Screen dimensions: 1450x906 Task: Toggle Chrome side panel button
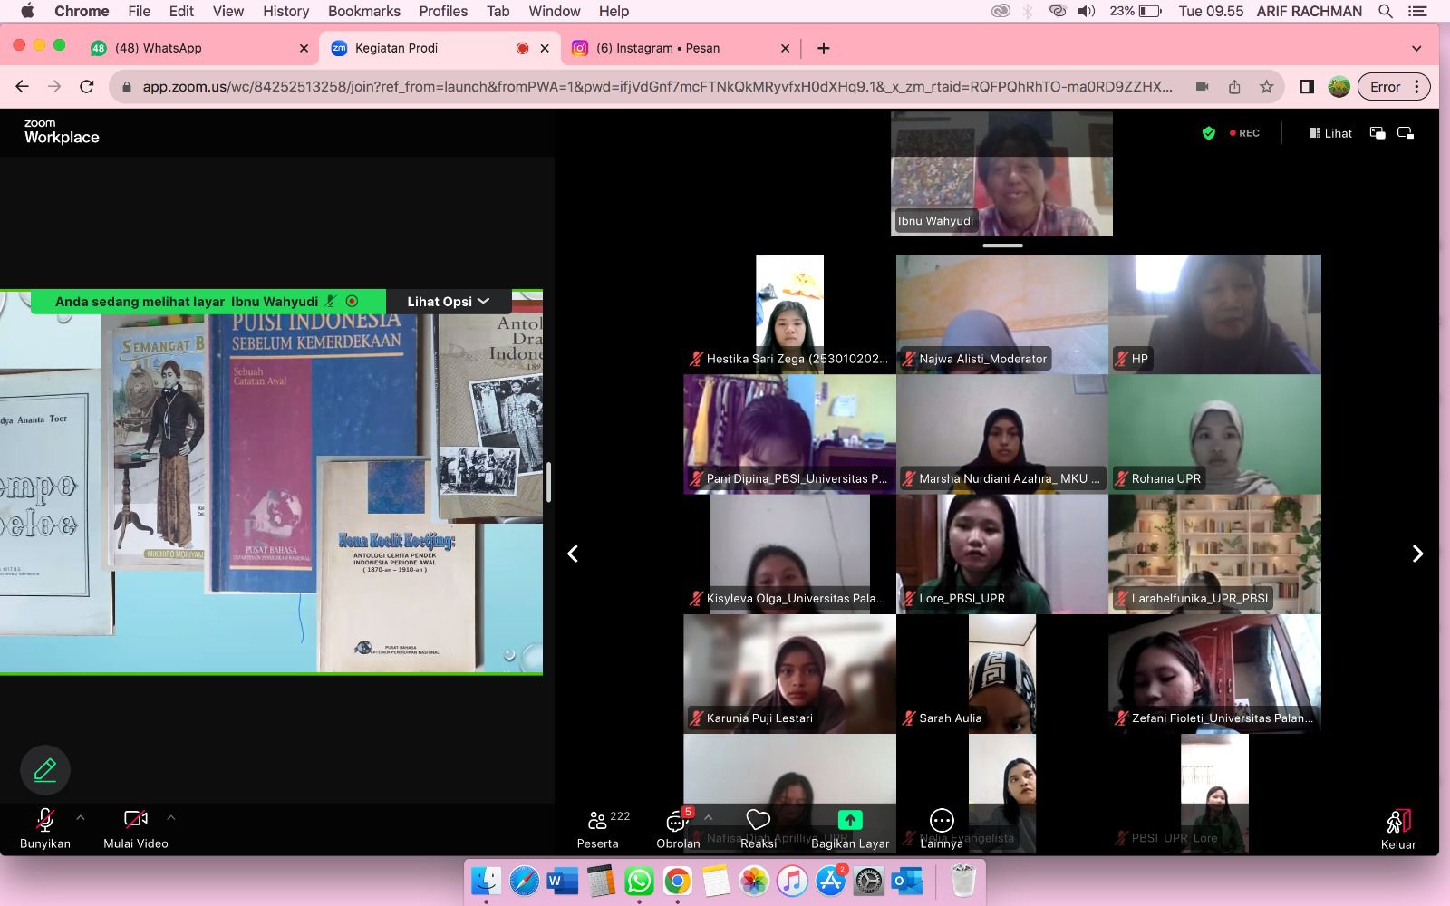click(x=1306, y=87)
